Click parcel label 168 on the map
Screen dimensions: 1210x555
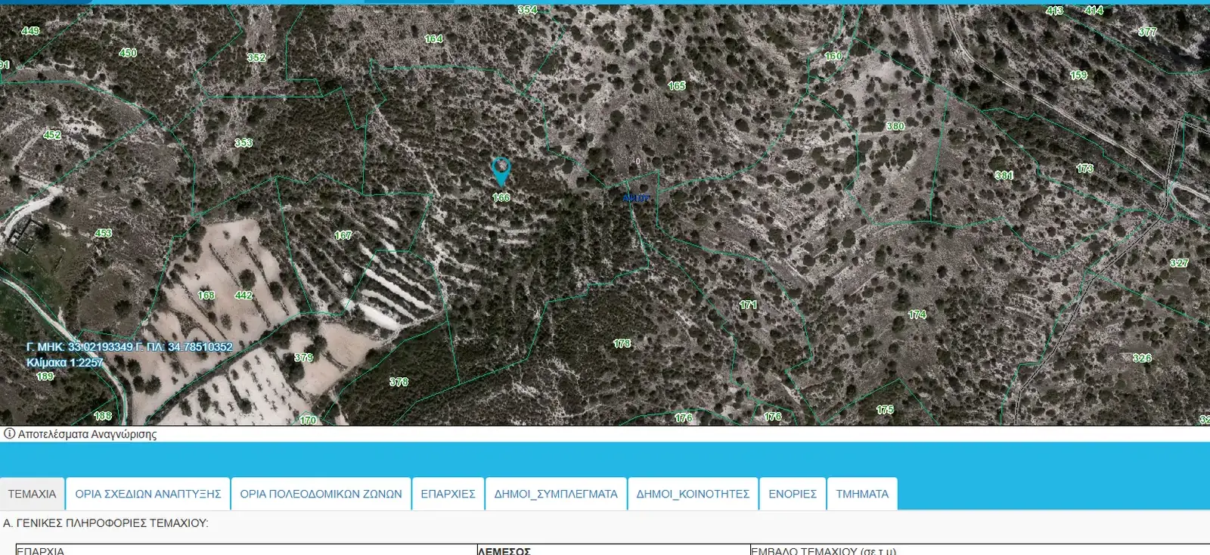(x=206, y=295)
